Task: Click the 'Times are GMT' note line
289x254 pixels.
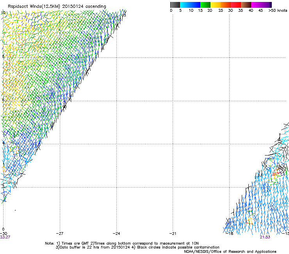Action: tap(122, 243)
